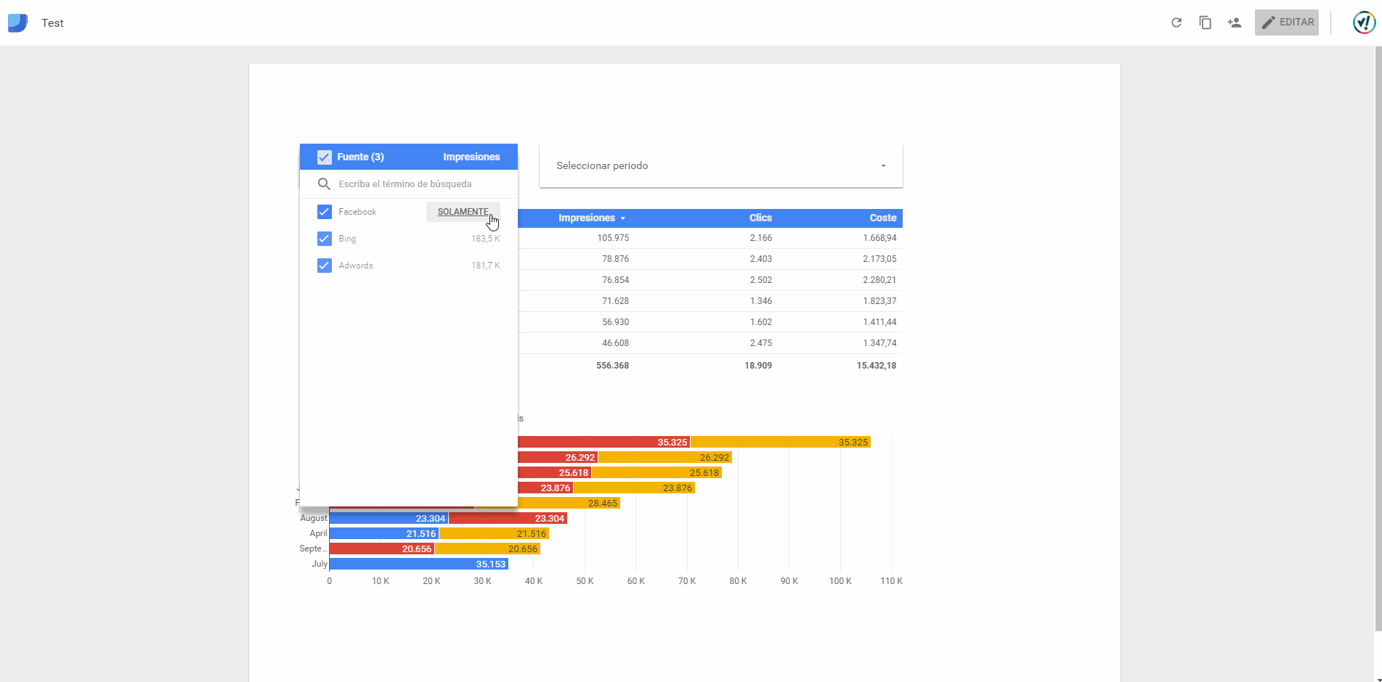
Task: Make a copy of the report
Action: pos(1206,22)
